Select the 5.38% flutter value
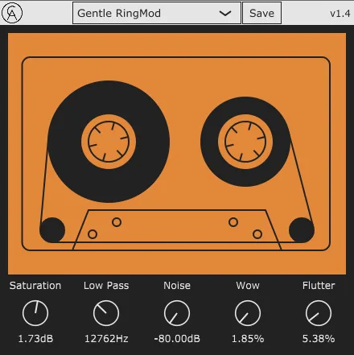Image resolution: width=354 pixels, height=355 pixels. pos(319,339)
